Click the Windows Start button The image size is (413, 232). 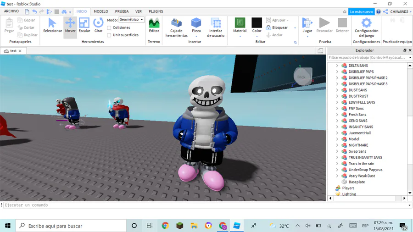(8, 226)
